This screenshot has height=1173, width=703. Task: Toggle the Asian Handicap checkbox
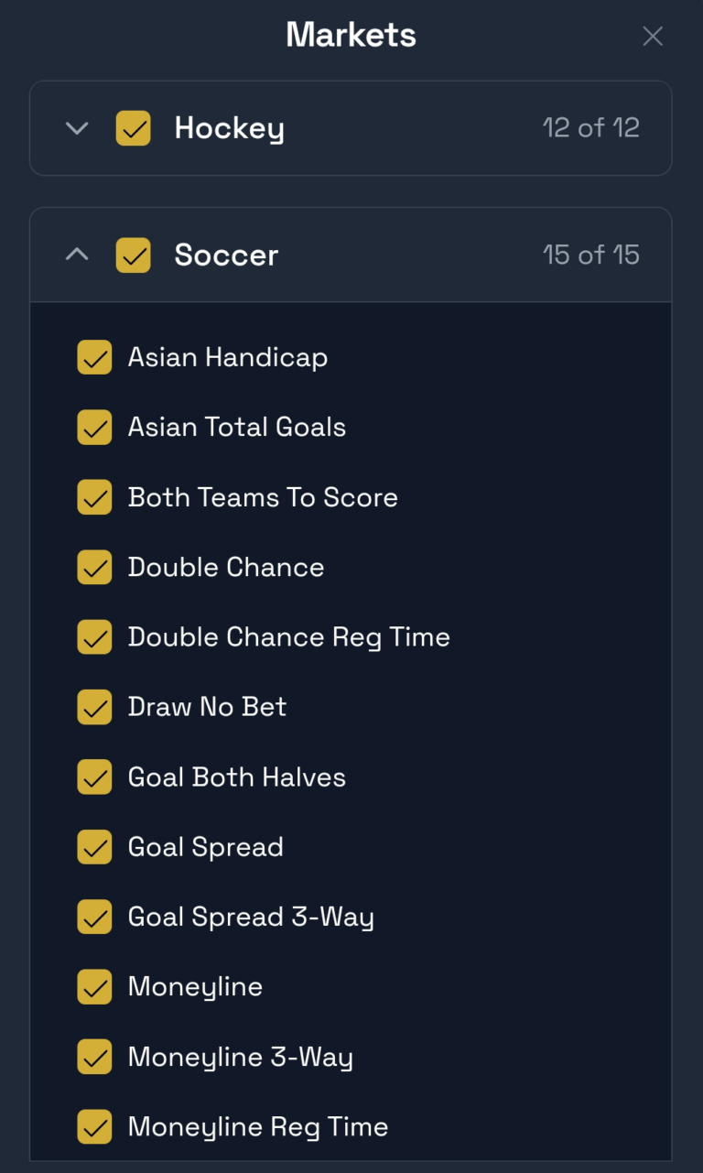coord(94,357)
